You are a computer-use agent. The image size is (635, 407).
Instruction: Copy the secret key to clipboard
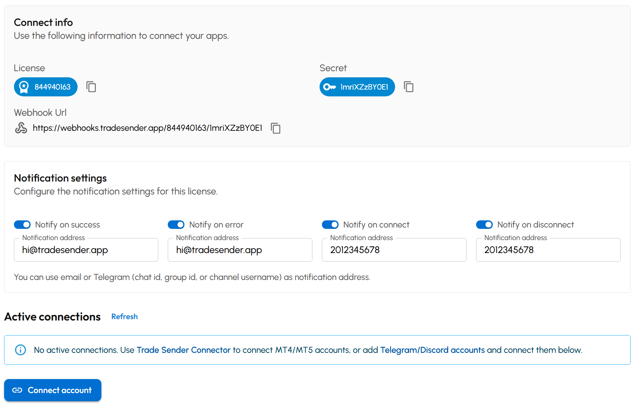pos(408,87)
